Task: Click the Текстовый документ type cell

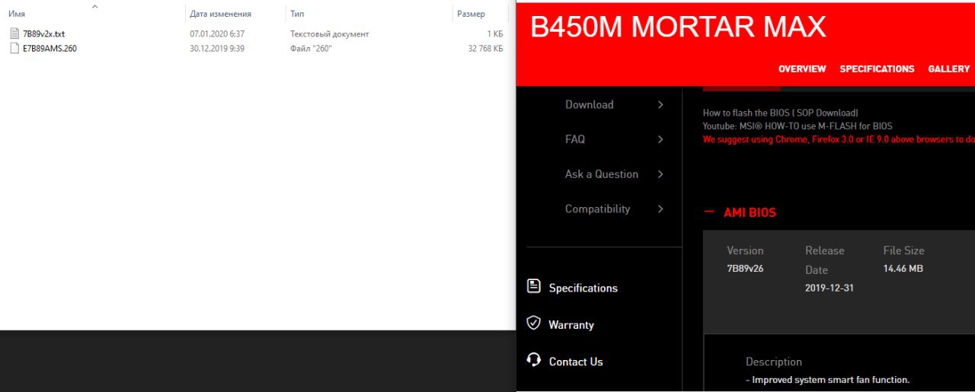Action: 329,34
